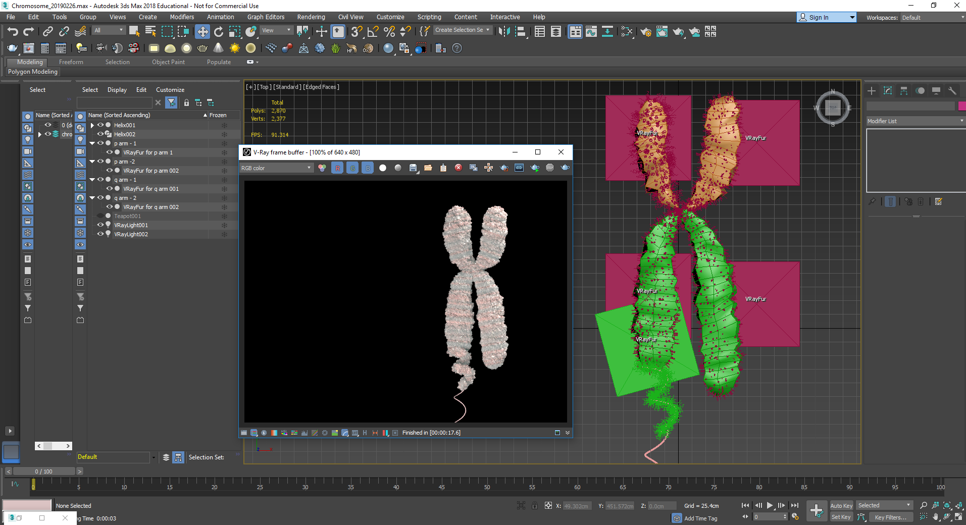The image size is (966, 525).
Task: Activate the Select and Move tool
Action: 202,32
